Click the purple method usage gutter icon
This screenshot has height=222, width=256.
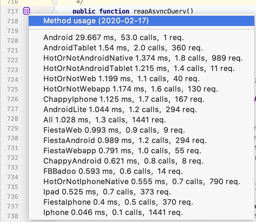click(26, 11)
